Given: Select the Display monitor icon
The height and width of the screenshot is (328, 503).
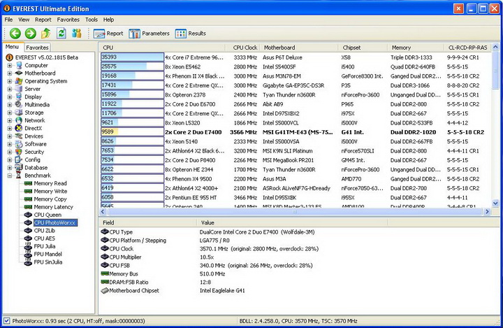Looking at the screenshot, I should pyautogui.click(x=19, y=97).
